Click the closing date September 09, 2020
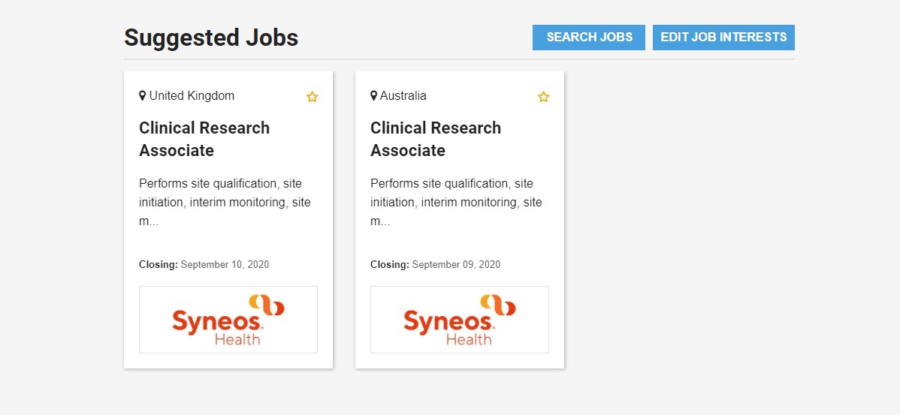The width and height of the screenshot is (900, 415). [x=456, y=265]
